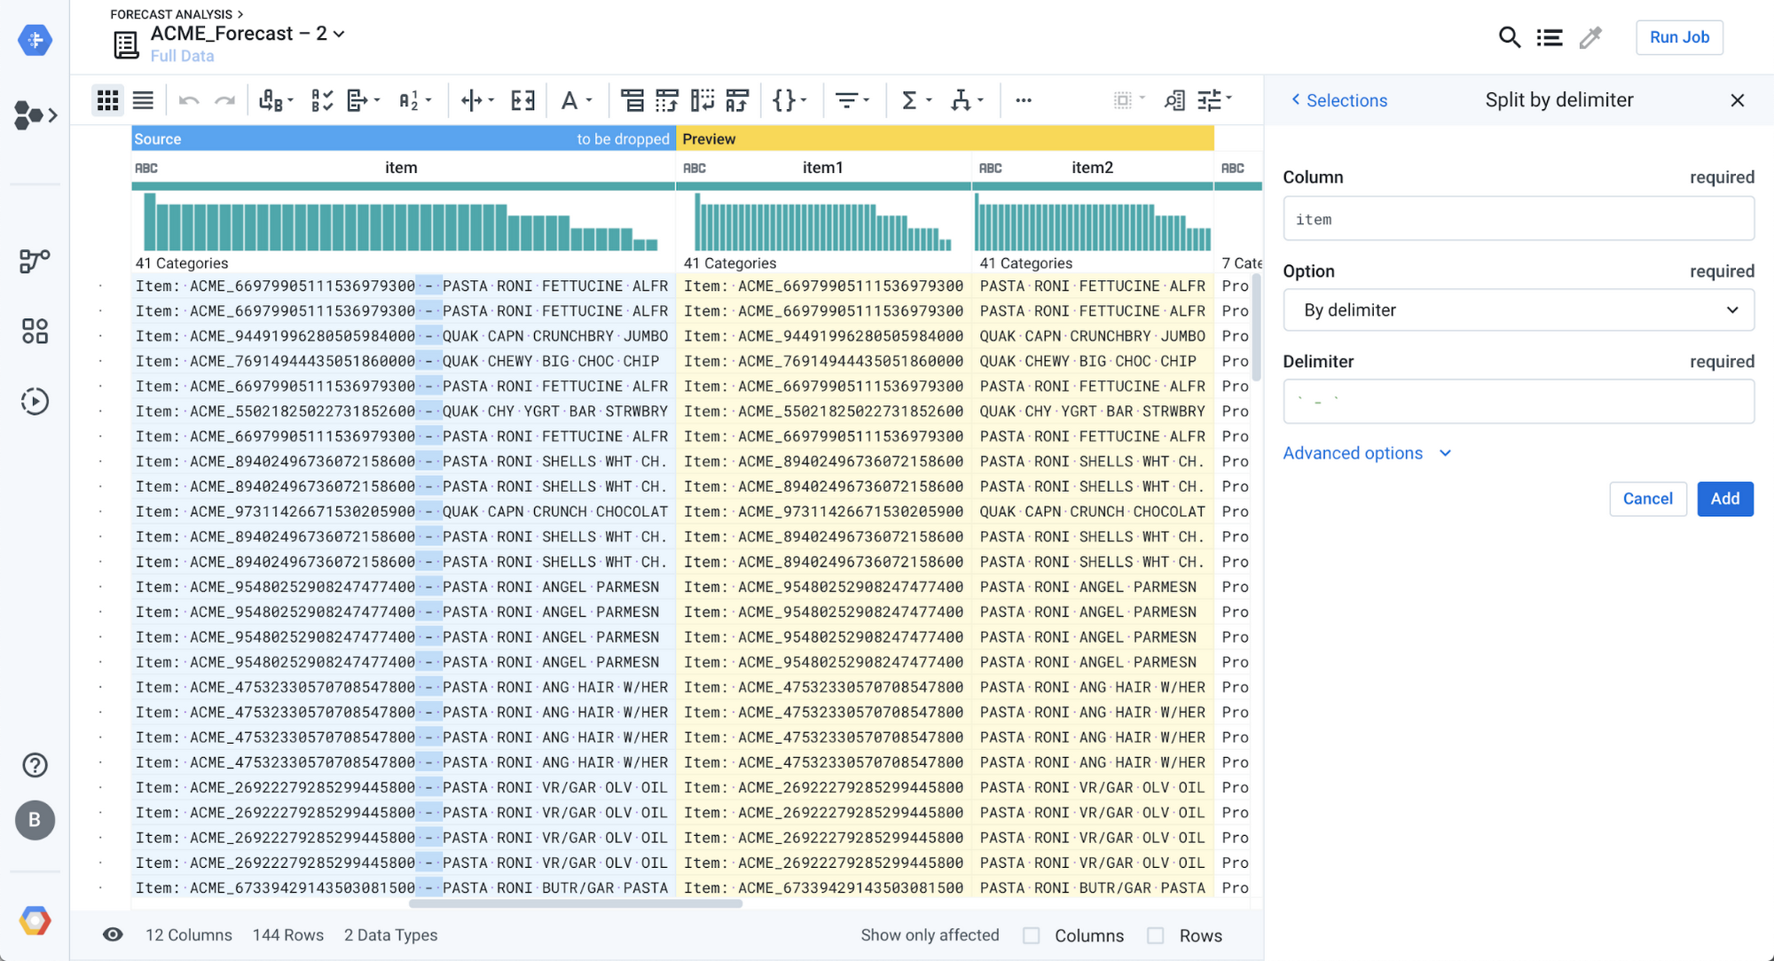Click the recipe document icon beside ACME_Forecast

[126, 44]
